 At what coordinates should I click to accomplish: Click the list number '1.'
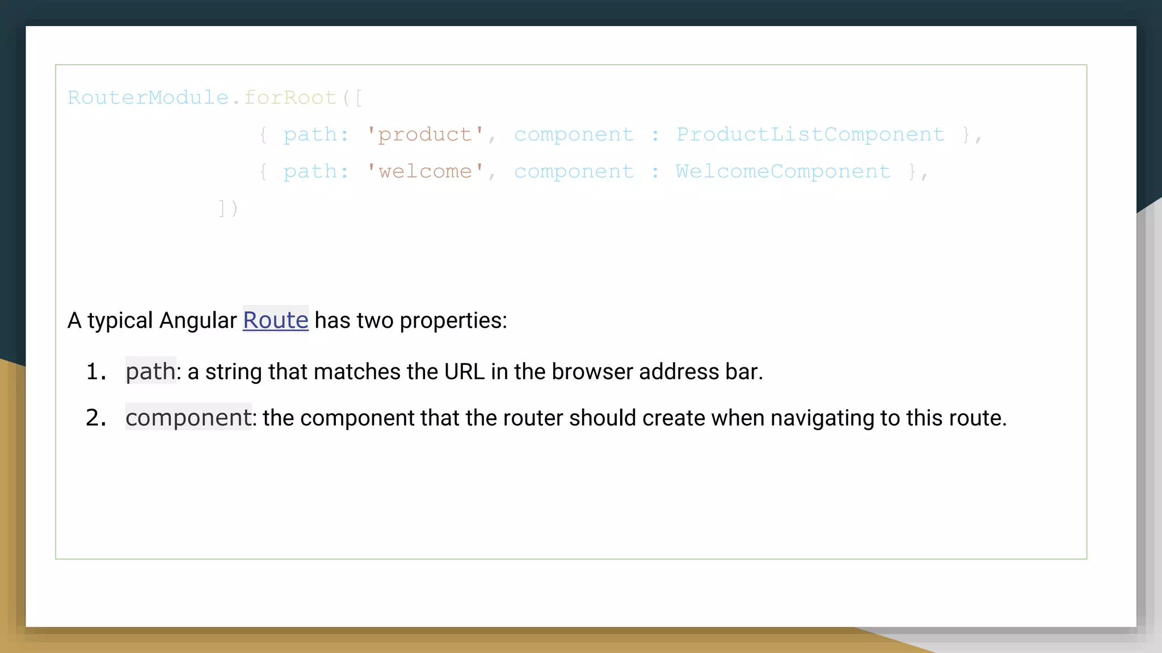point(96,372)
